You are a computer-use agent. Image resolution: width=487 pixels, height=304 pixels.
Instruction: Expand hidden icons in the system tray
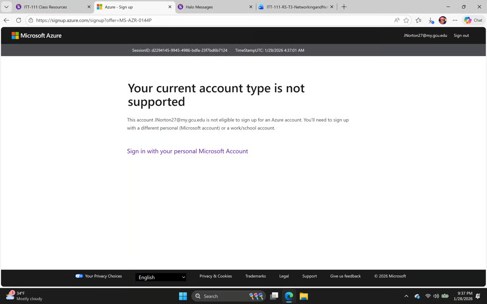click(406, 296)
